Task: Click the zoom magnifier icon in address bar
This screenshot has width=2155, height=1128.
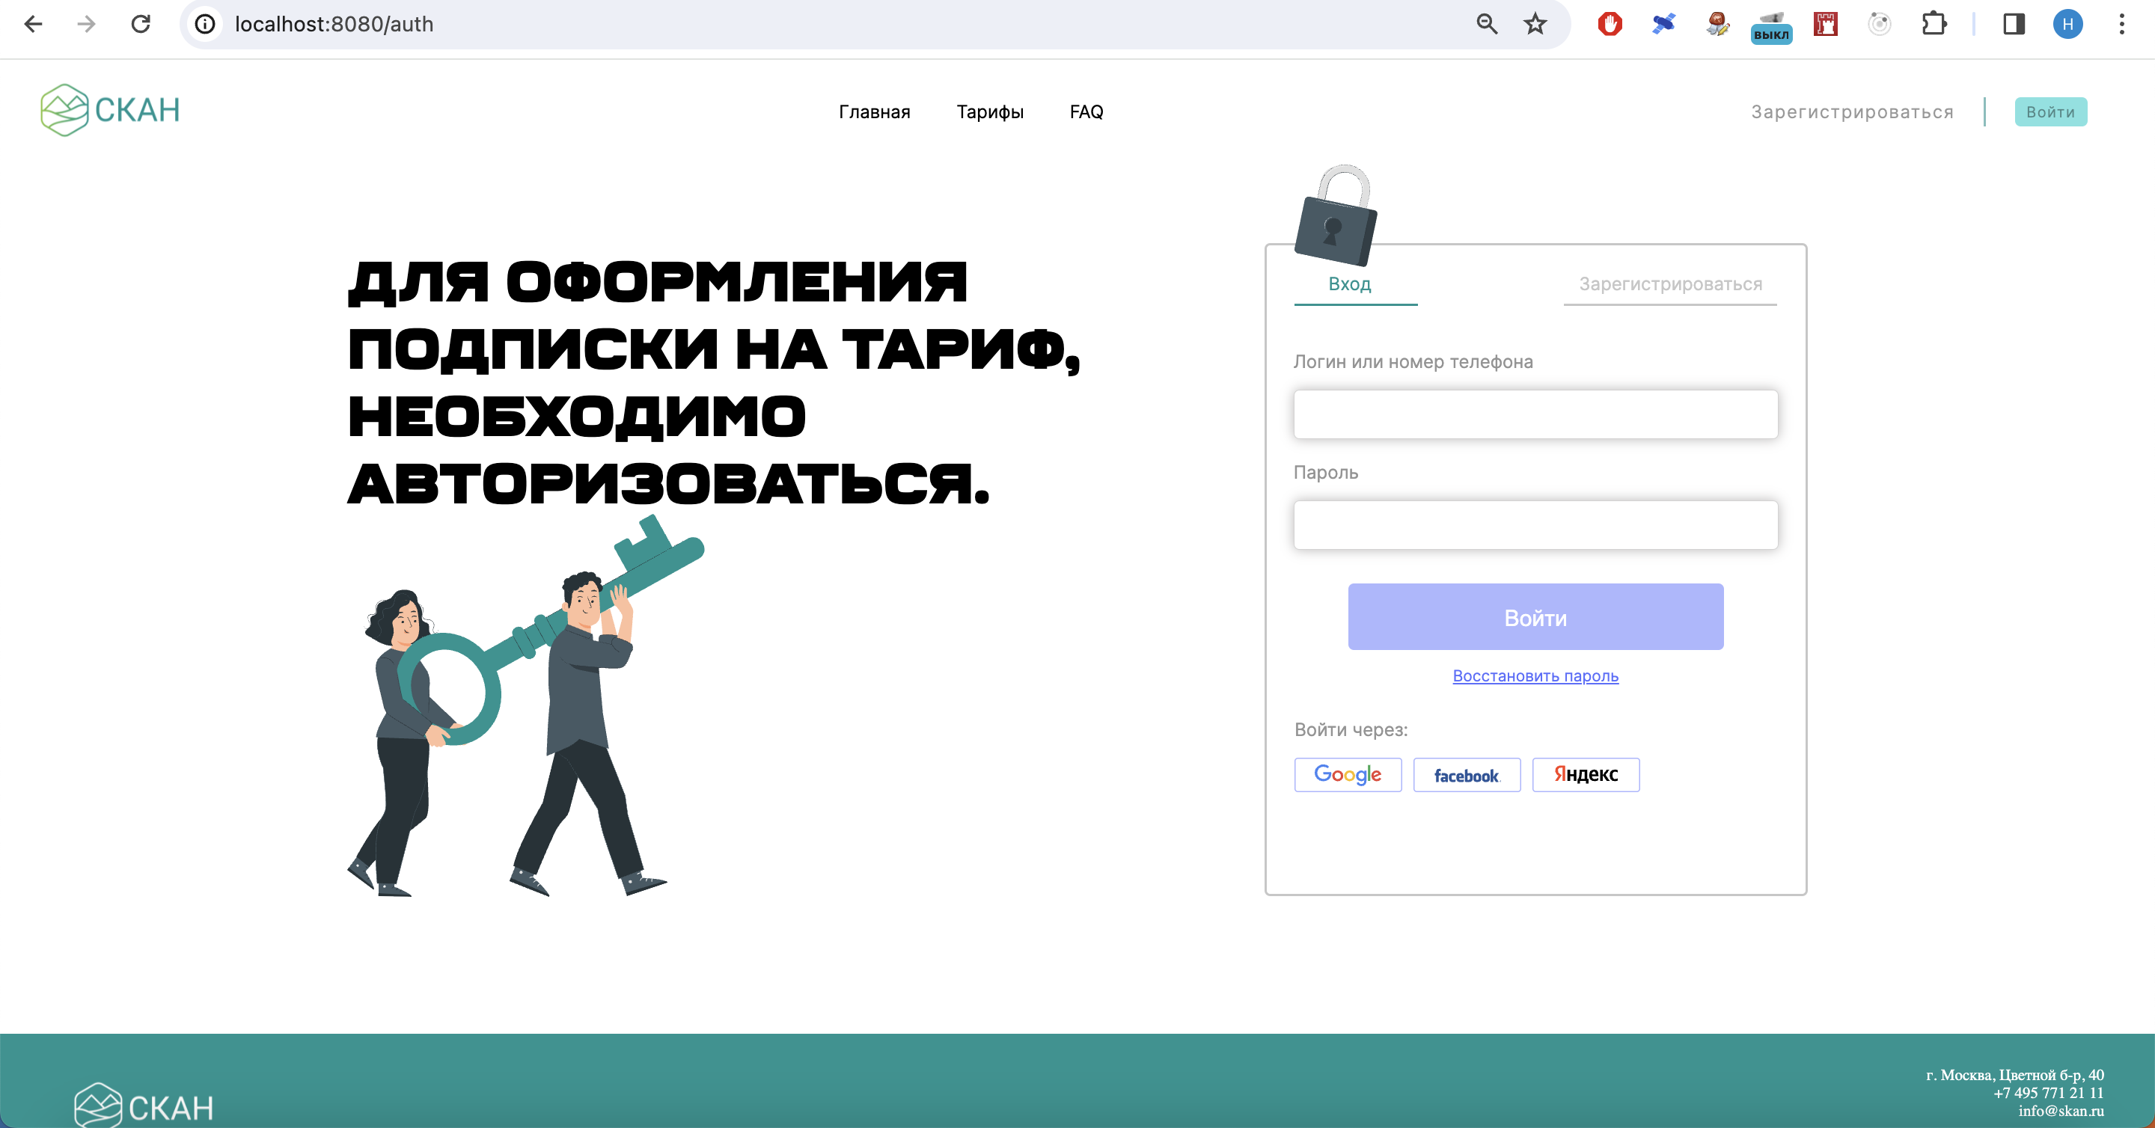Action: [1486, 24]
